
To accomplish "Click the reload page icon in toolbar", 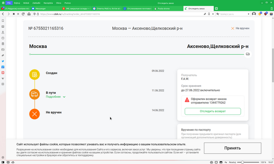I will tap(23, 14).
